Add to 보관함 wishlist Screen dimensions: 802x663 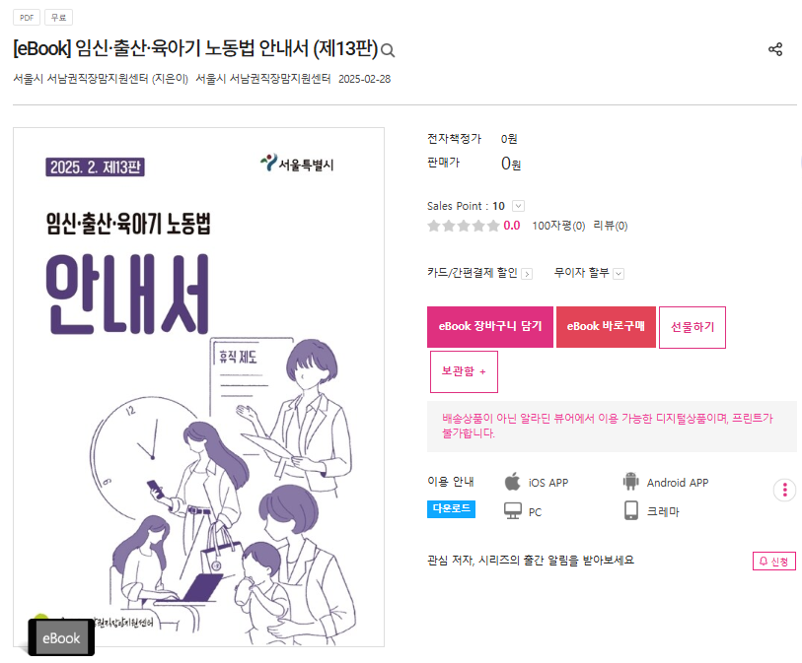tap(464, 371)
